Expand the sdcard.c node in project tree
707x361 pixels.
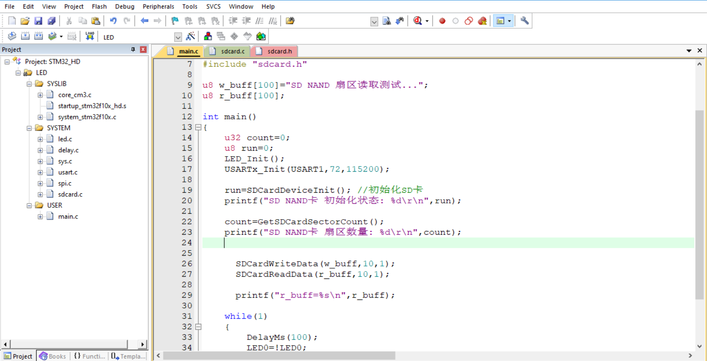coord(40,194)
